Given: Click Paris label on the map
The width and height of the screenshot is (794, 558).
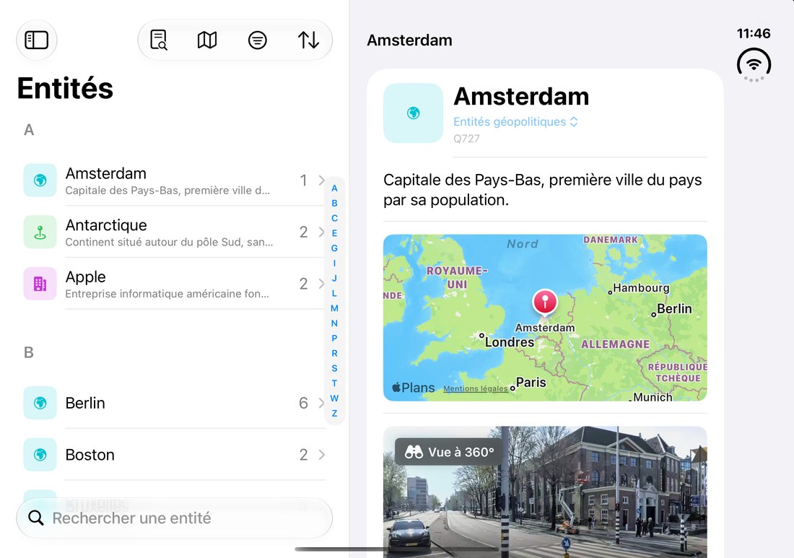Looking at the screenshot, I should [x=531, y=383].
